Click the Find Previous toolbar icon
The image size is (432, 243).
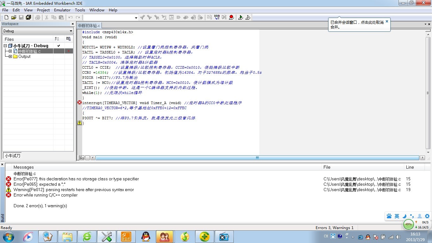click(x=142, y=17)
